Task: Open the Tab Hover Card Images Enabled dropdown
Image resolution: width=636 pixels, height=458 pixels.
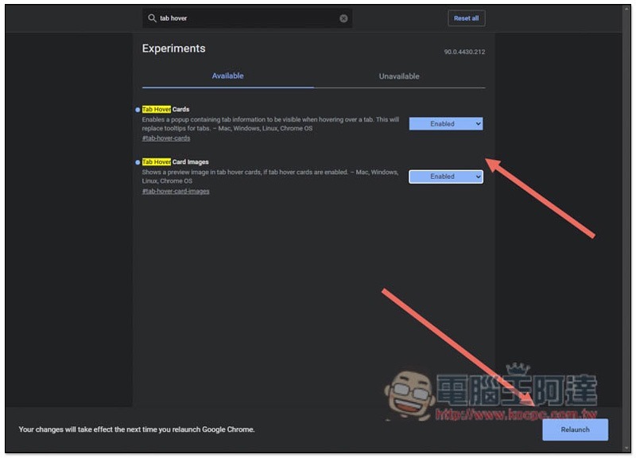Action: click(x=446, y=177)
